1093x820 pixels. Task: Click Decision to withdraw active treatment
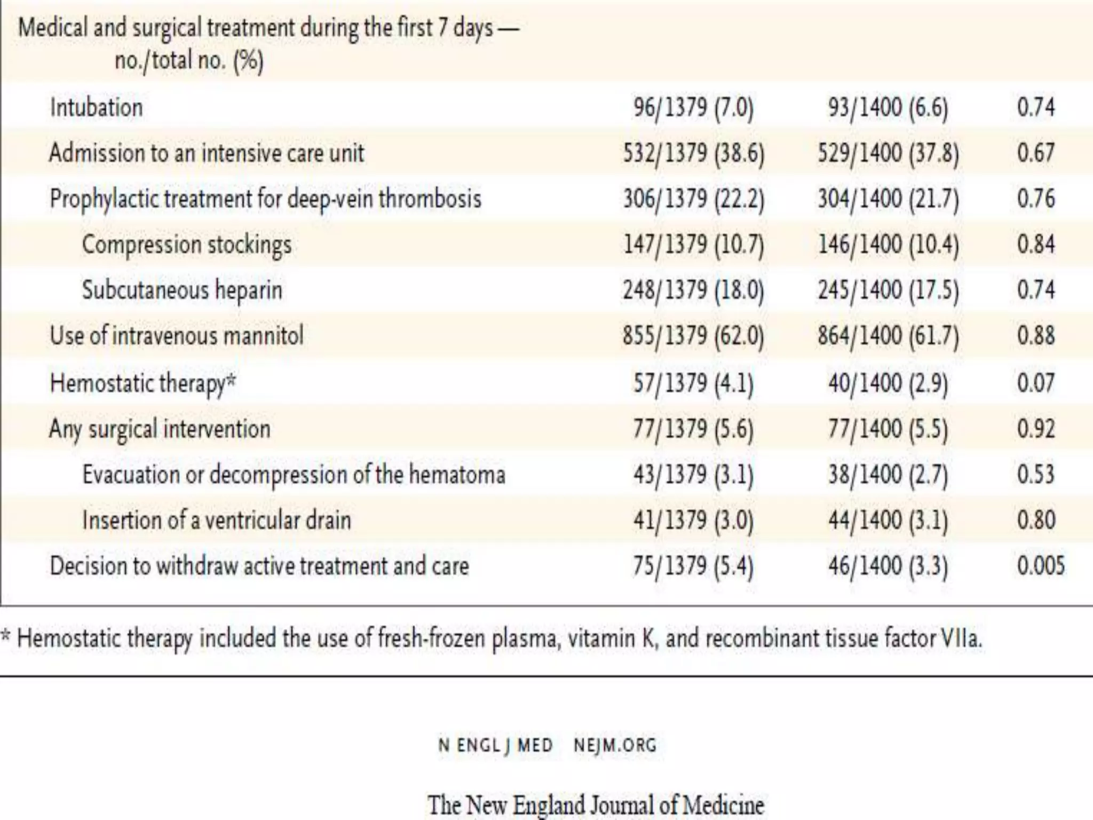coord(259,566)
